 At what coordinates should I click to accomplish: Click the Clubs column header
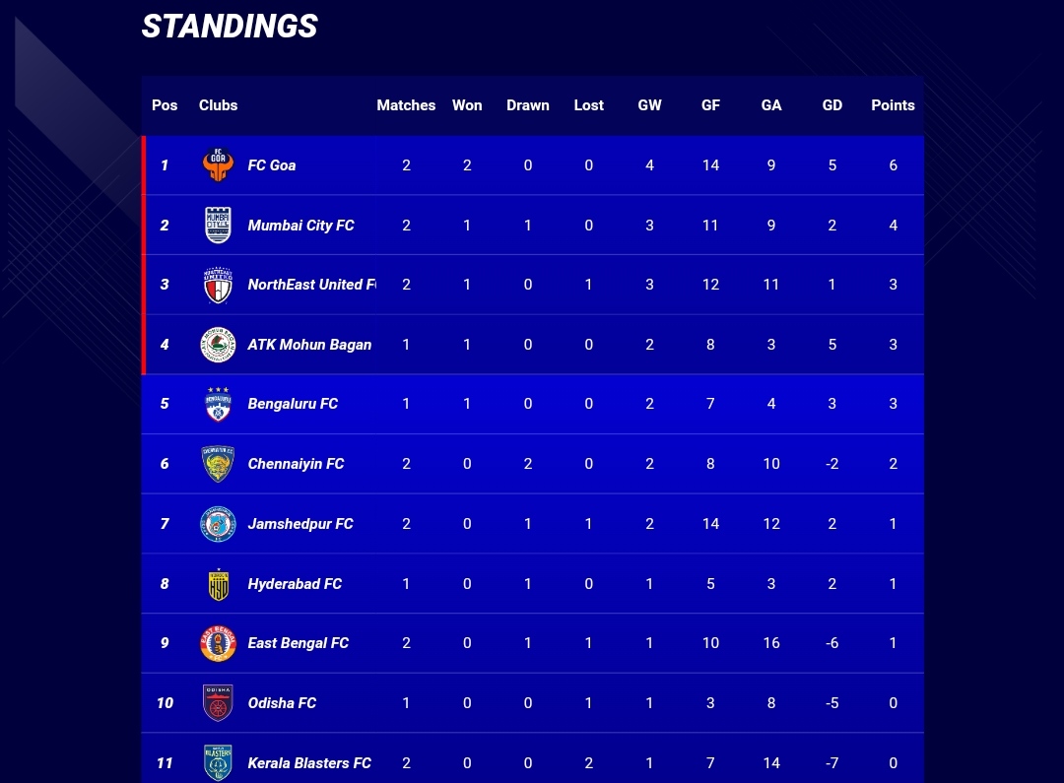click(x=218, y=105)
